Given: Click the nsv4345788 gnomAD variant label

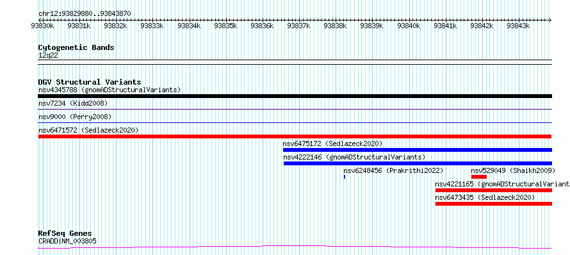Looking at the screenshot, I should tap(110, 90).
